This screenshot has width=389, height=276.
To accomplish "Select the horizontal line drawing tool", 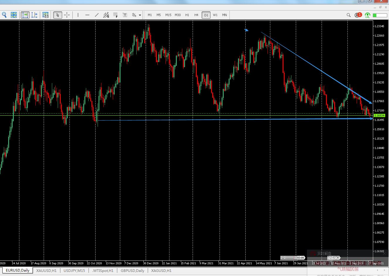I will 87,15.
